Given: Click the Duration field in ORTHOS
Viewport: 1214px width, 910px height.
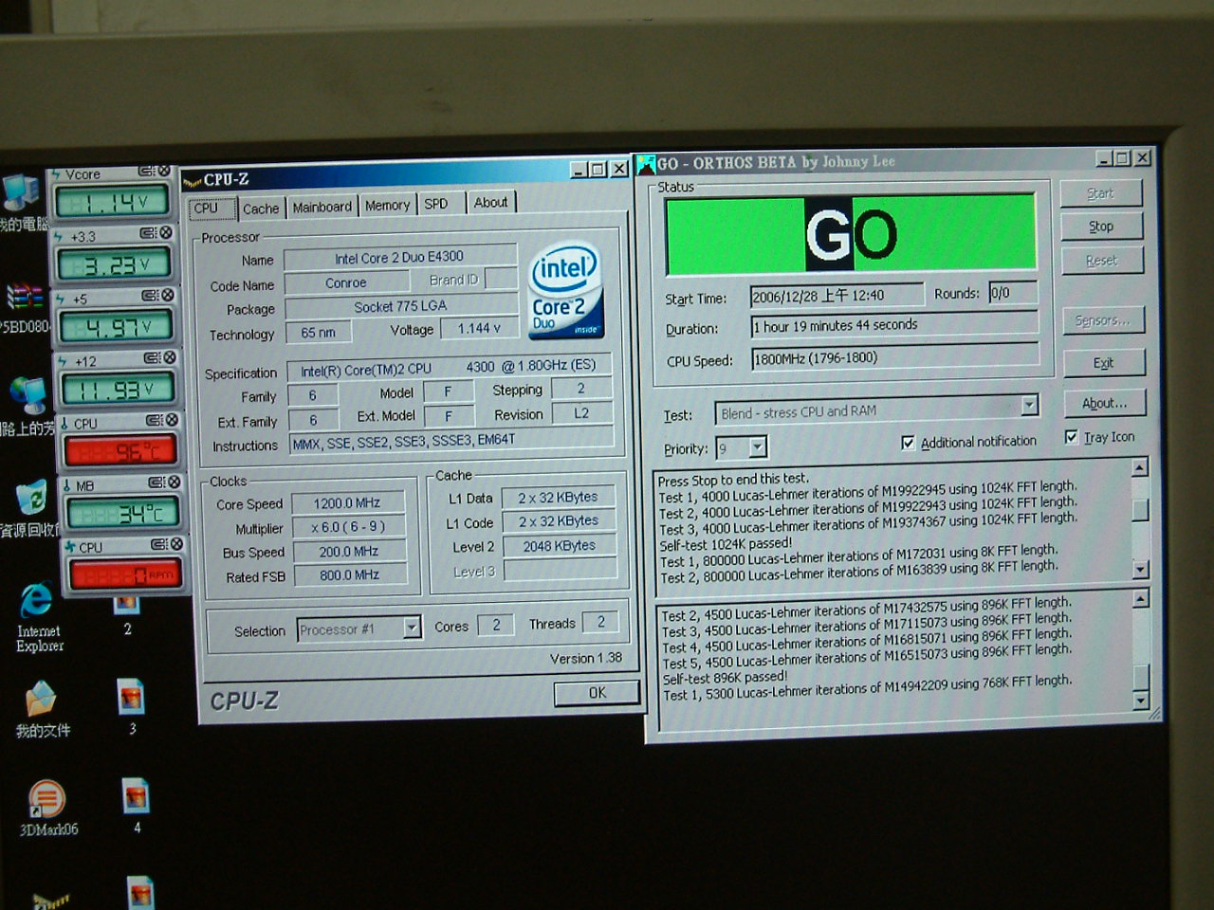Looking at the screenshot, I should point(894,324).
